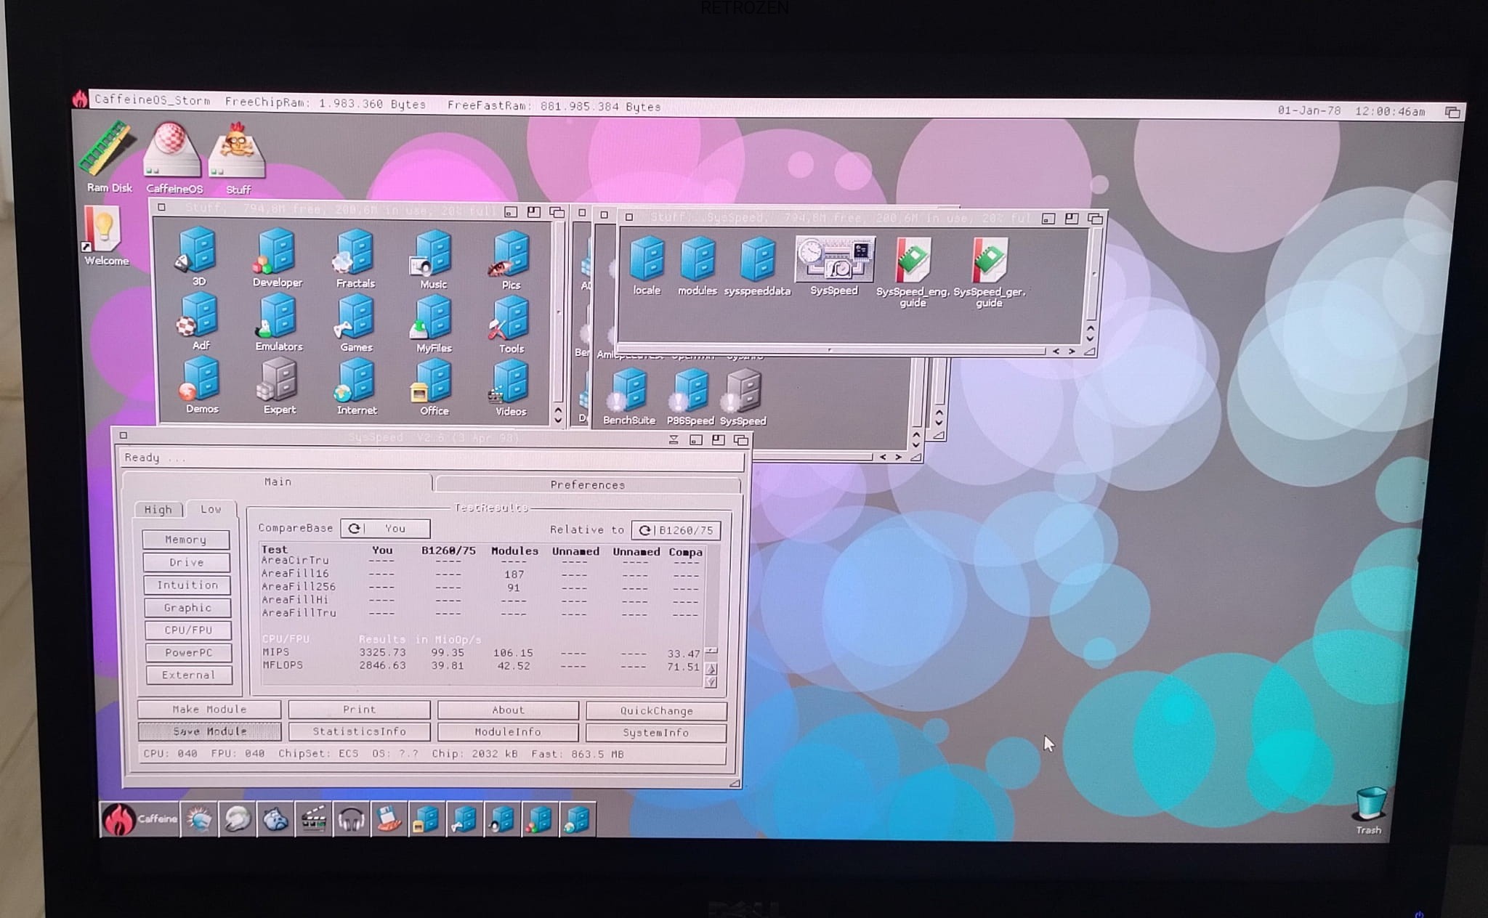This screenshot has height=918, width=1488.
Task: Click the Memory test button
Action: (x=185, y=540)
